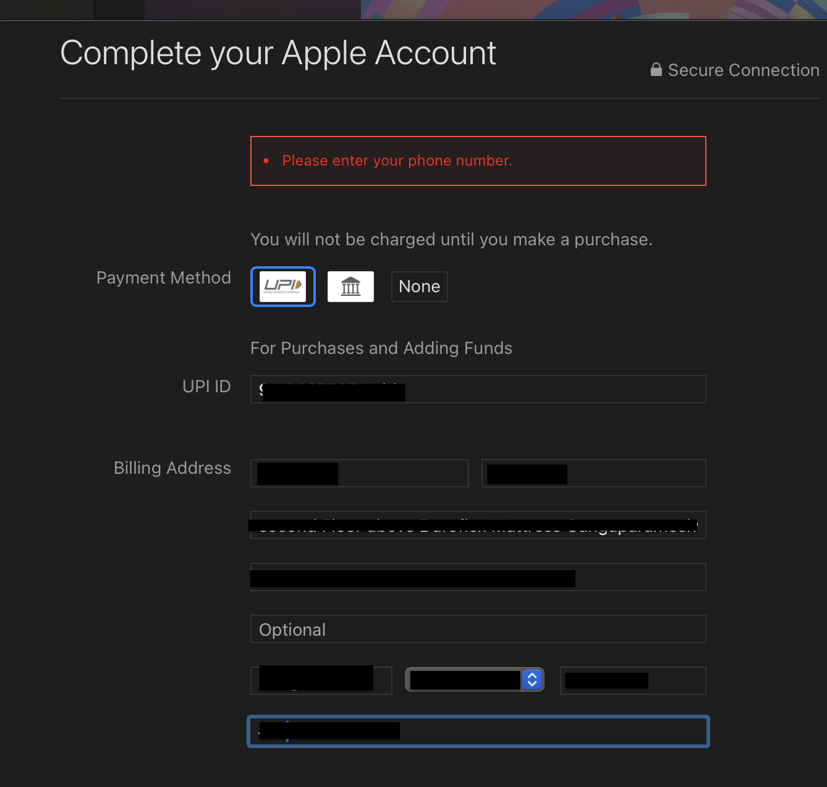Click the postal code field
Viewport: 827px width, 787px height.
[x=632, y=680]
